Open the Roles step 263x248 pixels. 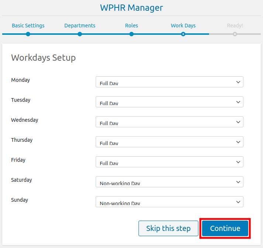131,26
